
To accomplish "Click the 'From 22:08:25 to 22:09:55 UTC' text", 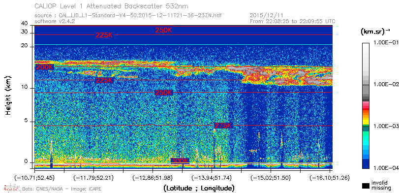I will tap(293, 21).
